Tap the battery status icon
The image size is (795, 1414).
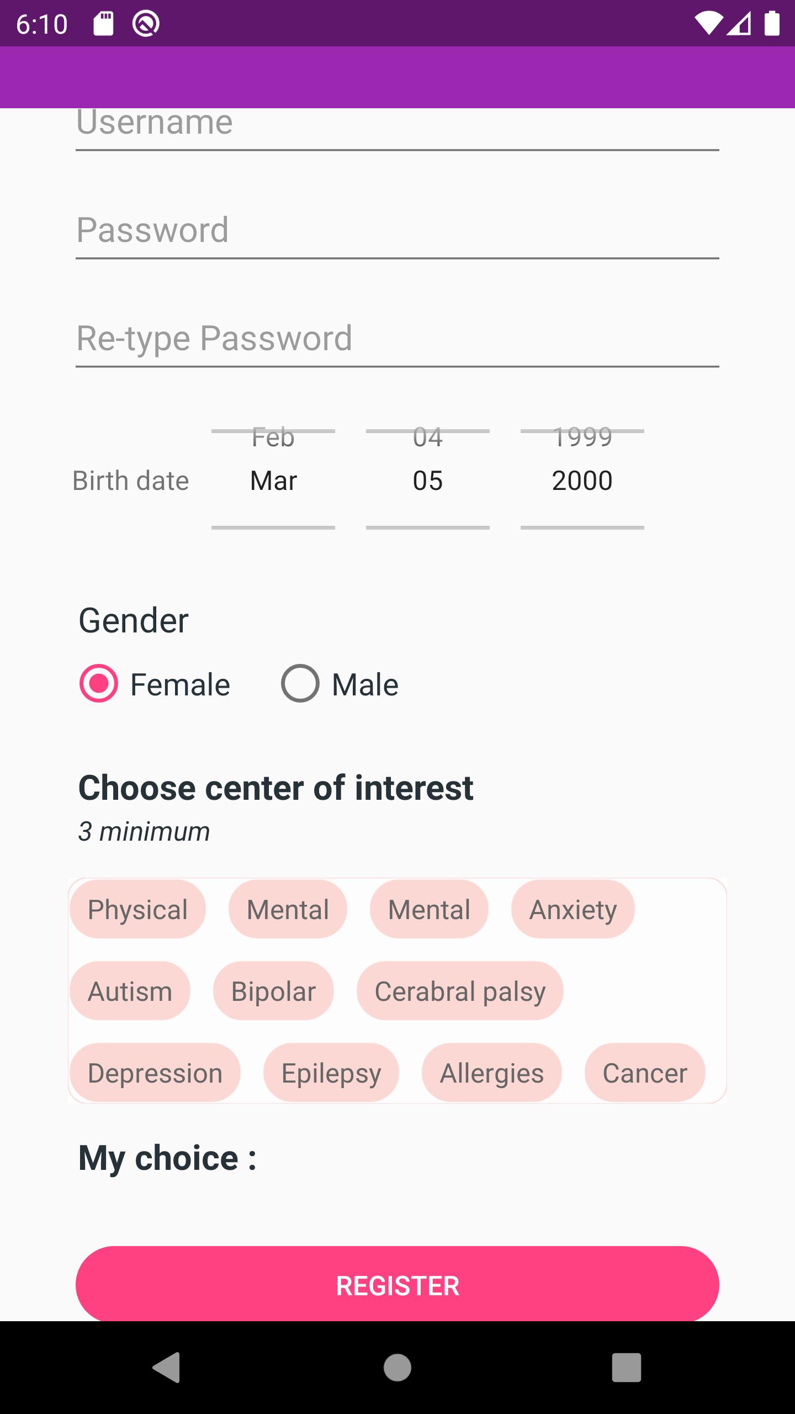pos(772,24)
